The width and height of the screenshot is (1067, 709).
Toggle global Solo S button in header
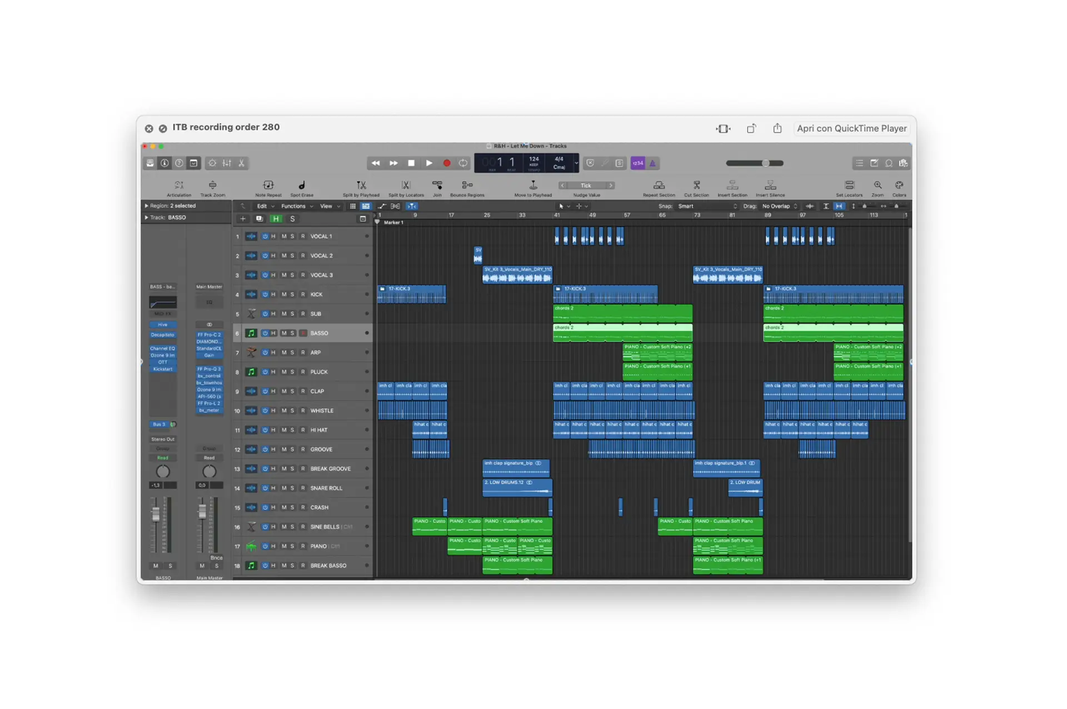click(x=292, y=219)
